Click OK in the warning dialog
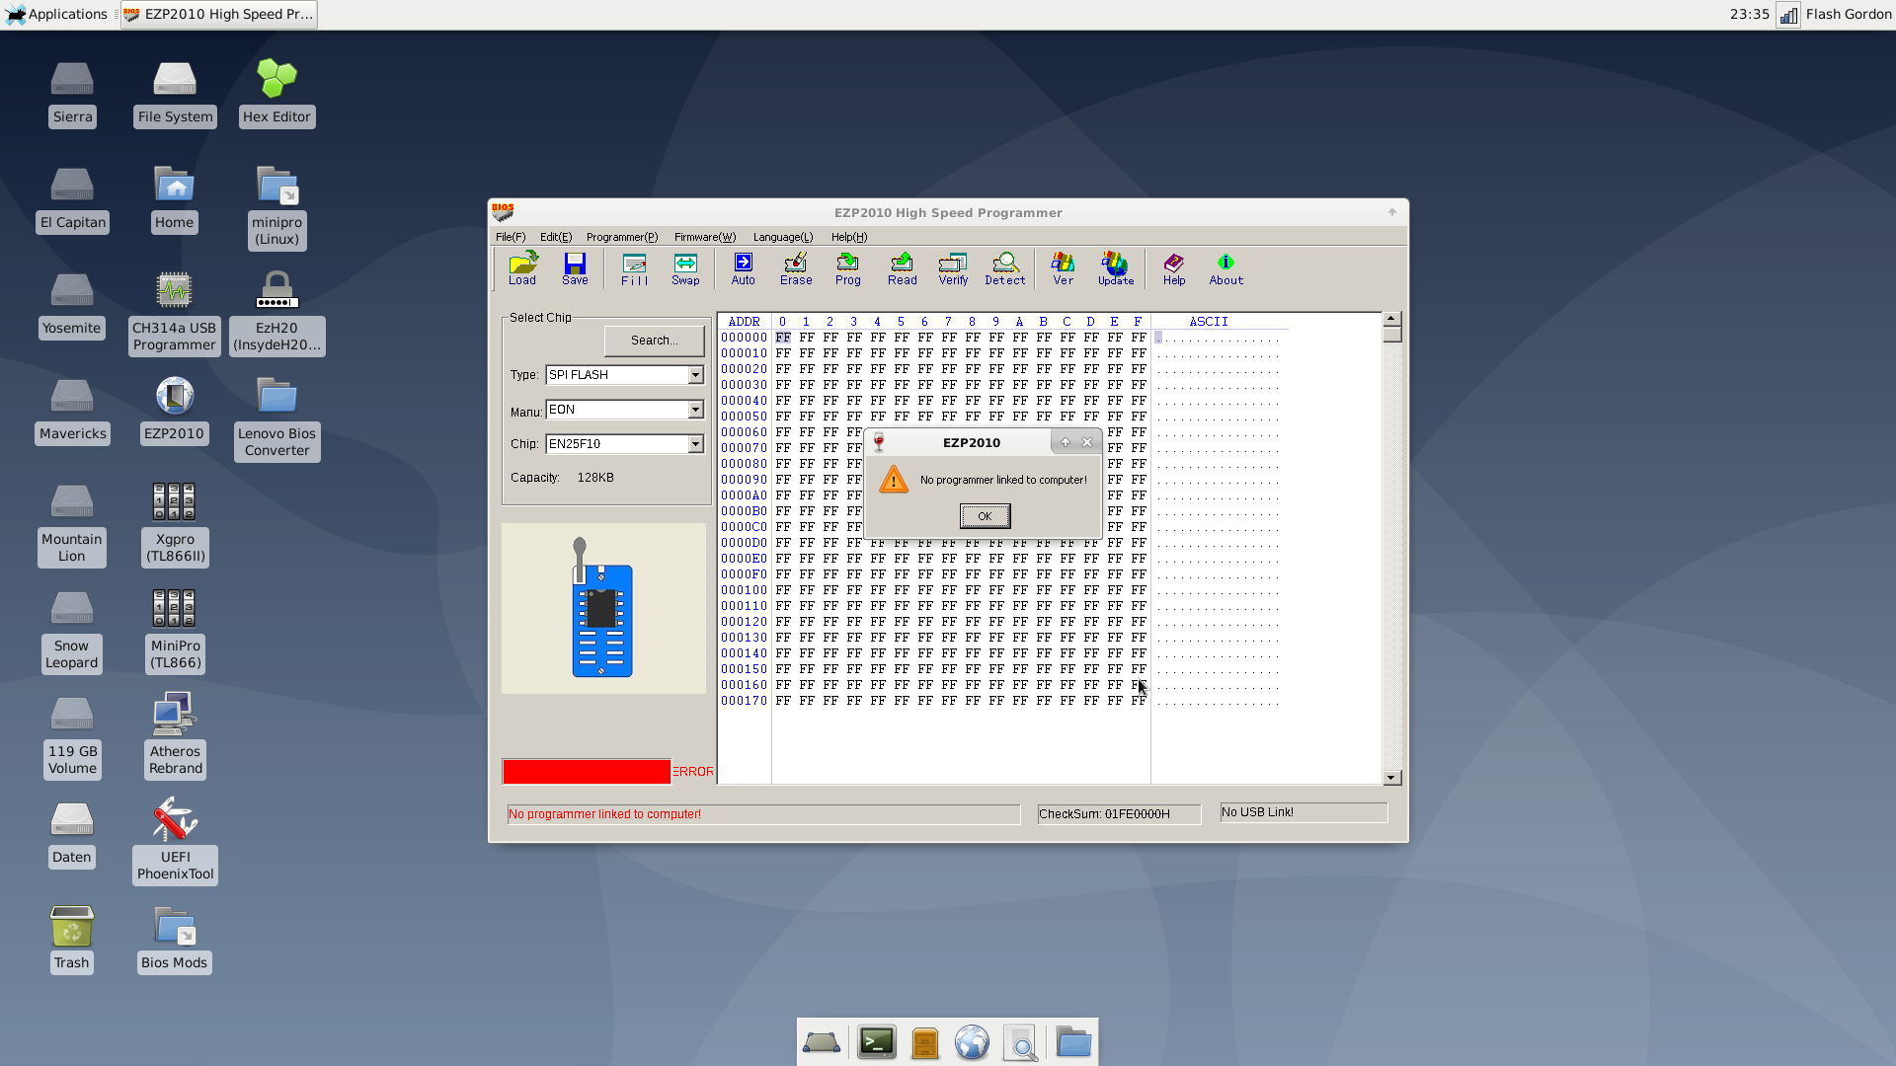The width and height of the screenshot is (1896, 1066). tap(985, 516)
